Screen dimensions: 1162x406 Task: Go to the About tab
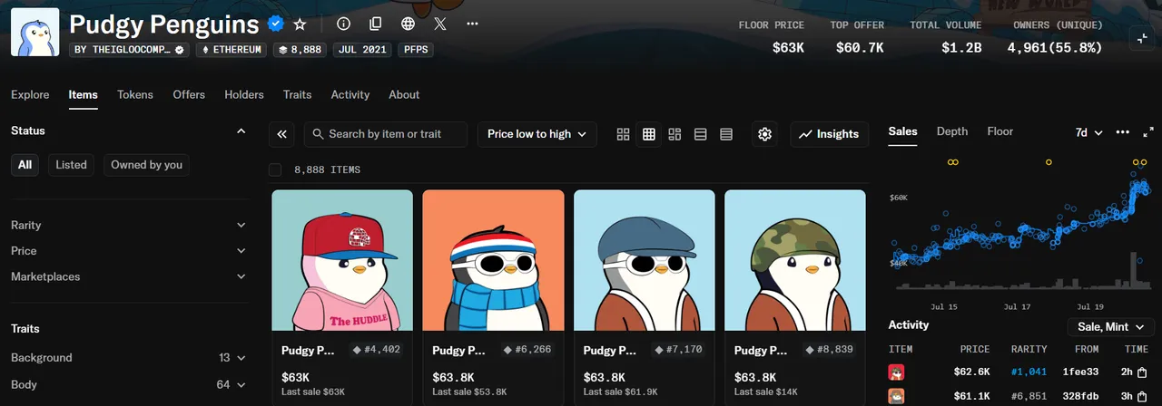pyautogui.click(x=404, y=94)
